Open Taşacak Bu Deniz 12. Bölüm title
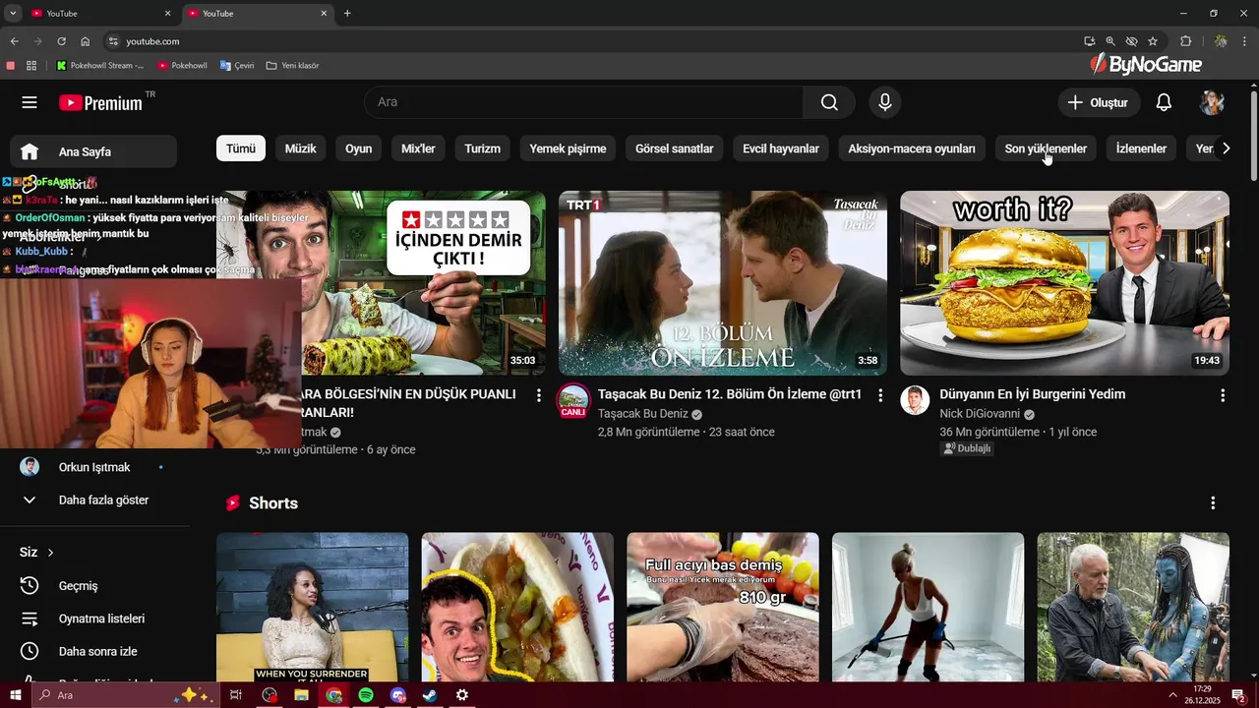 pos(730,394)
